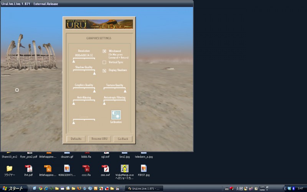The width and height of the screenshot is (307, 192).
Task: Click the Resume URU button
Action: pyautogui.click(x=99, y=139)
